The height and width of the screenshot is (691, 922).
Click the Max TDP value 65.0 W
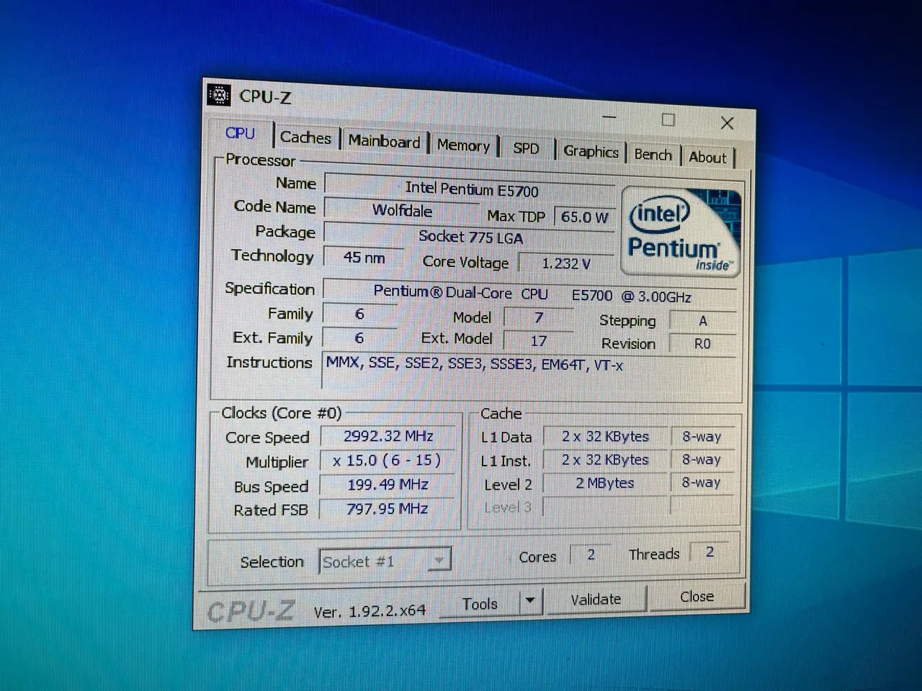[x=584, y=217]
